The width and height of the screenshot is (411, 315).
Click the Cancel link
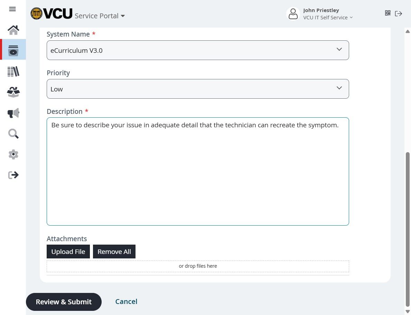[x=126, y=302]
